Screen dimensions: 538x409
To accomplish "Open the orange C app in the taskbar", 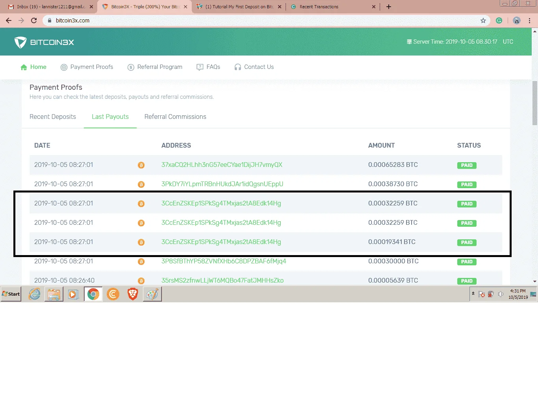I will click(x=113, y=294).
